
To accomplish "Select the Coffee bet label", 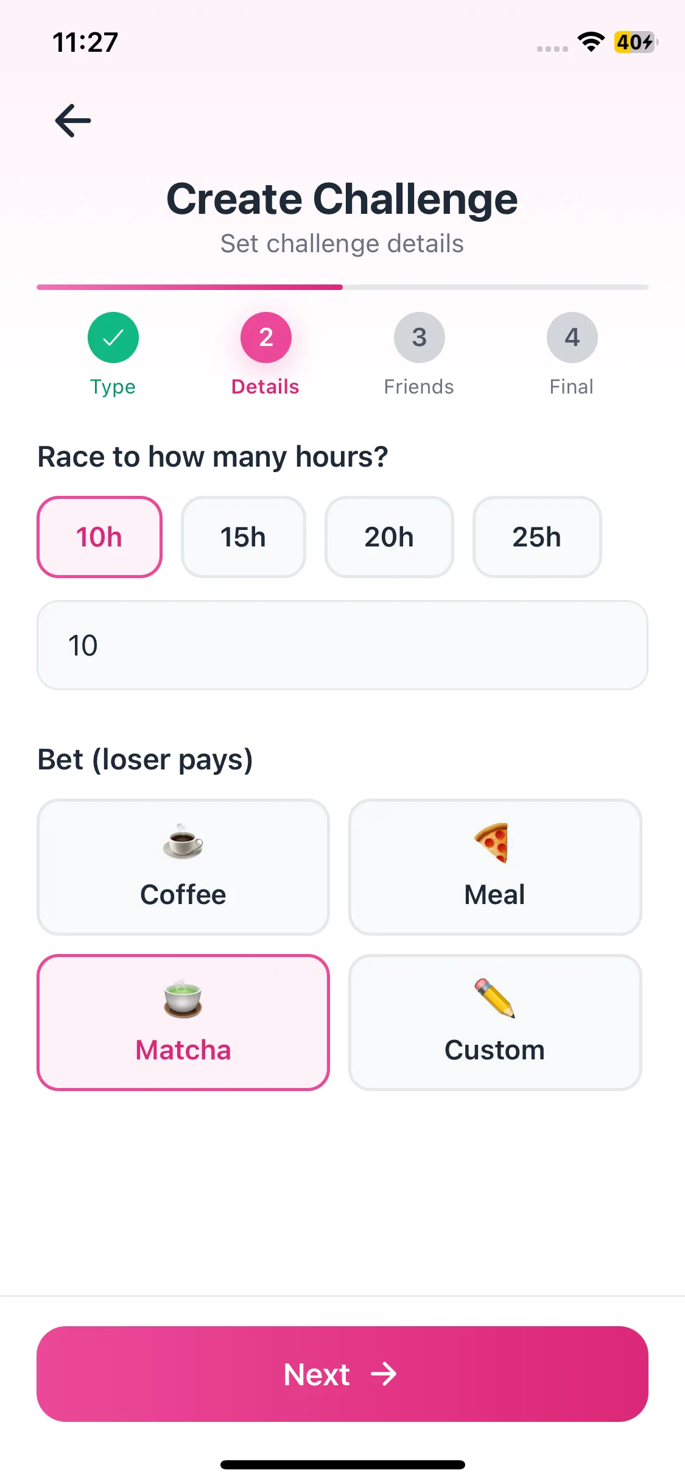I will click(183, 895).
